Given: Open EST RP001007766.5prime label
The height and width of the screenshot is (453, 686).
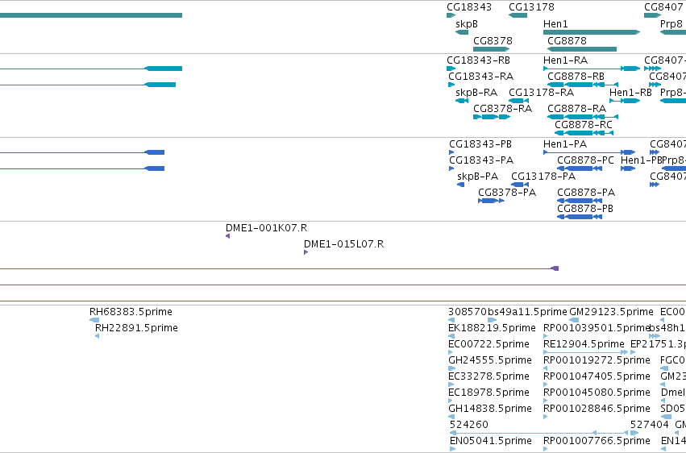Looking at the screenshot, I should pyautogui.click(x=597, y=441).
